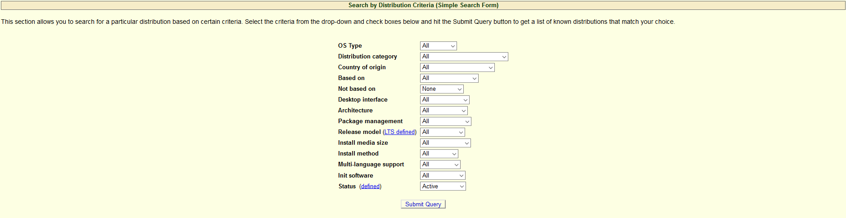Click the Based on label
The image size is (846, 218).
click(x=351, y=78)
